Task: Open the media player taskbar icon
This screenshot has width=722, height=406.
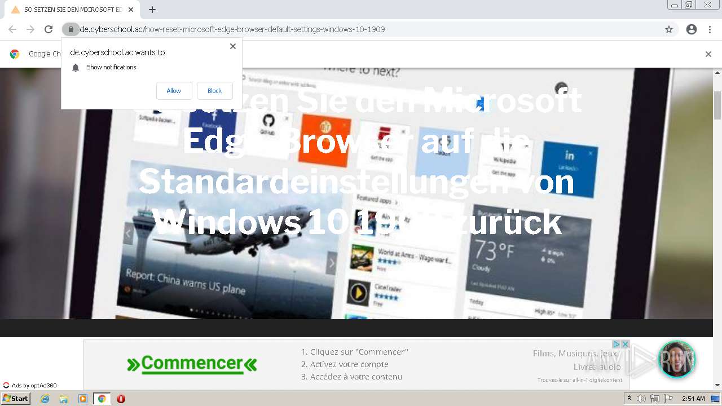Action: [83, 399]
